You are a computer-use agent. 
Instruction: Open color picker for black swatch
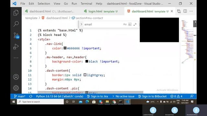(87, 61)
